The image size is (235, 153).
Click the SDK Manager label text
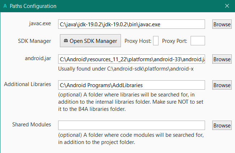34,41
